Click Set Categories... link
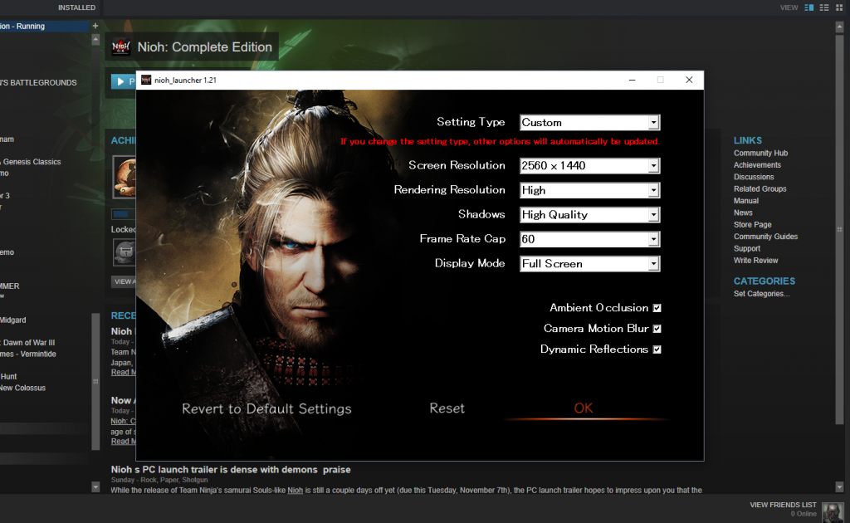The height and width of the screenshot is (523, 850). coord(761,294)
